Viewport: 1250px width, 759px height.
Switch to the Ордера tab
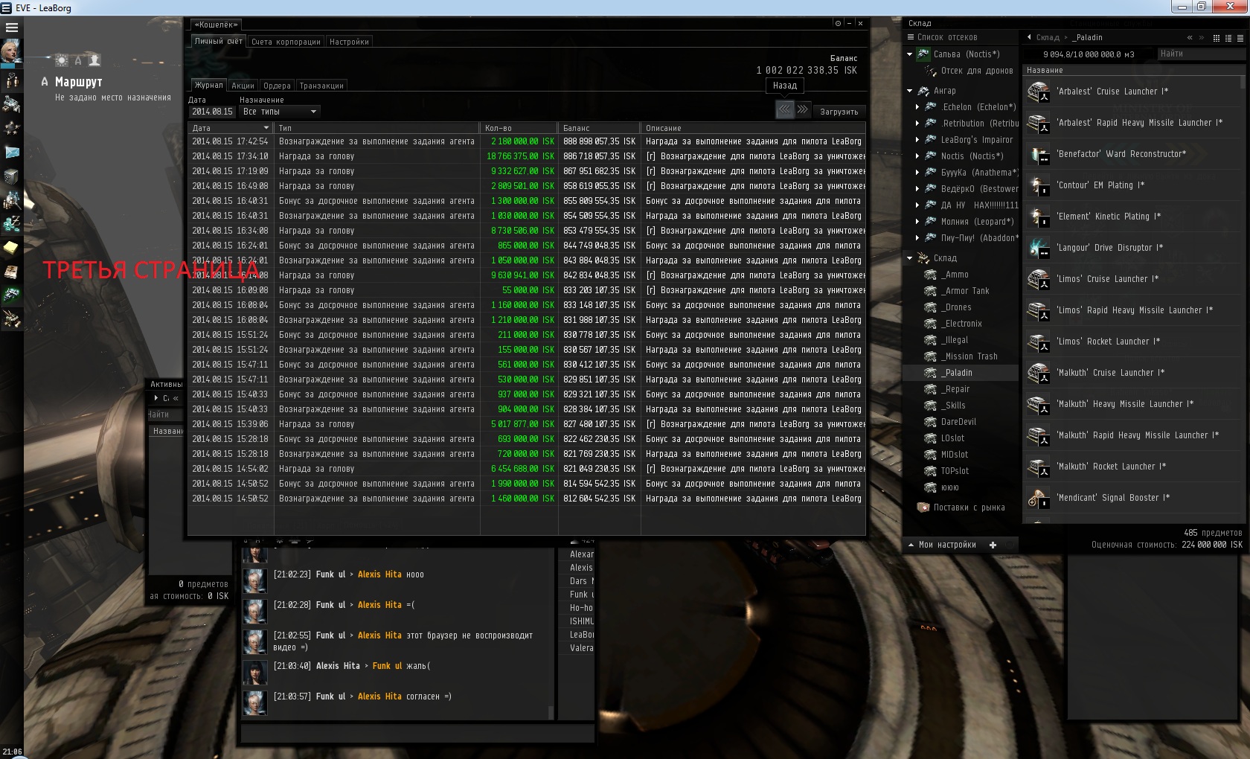click(277, 86)
